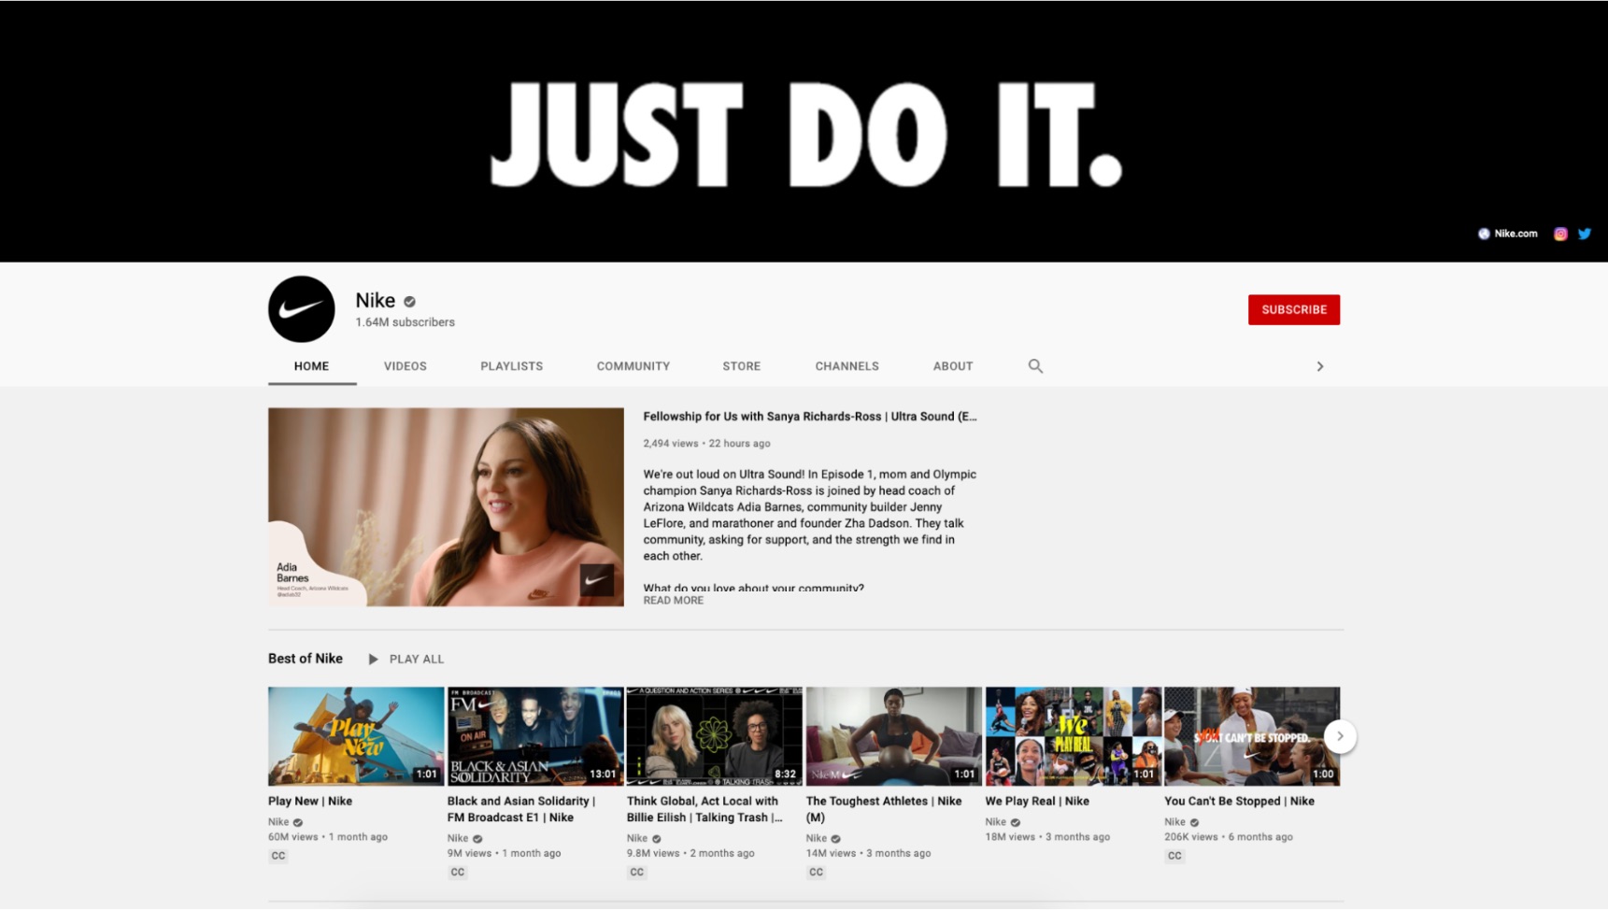Open the We Play Real thumbnail
The height and width of the screenshot is (910, 1608).
point(1074,736)
